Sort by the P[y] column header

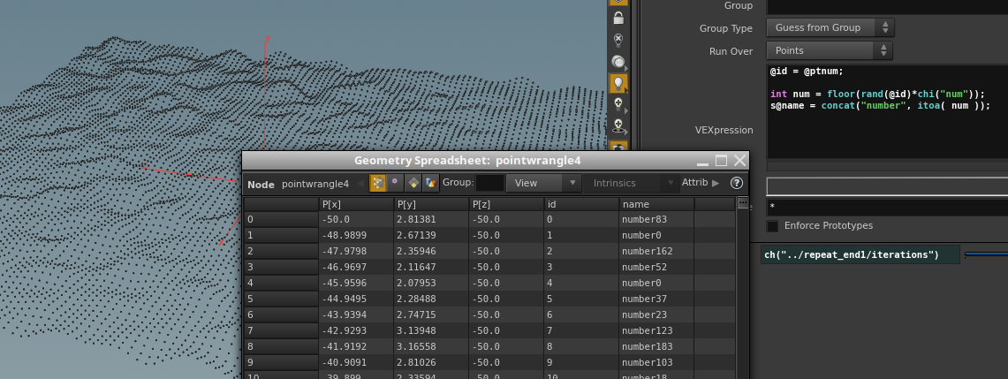pos(431,204)
